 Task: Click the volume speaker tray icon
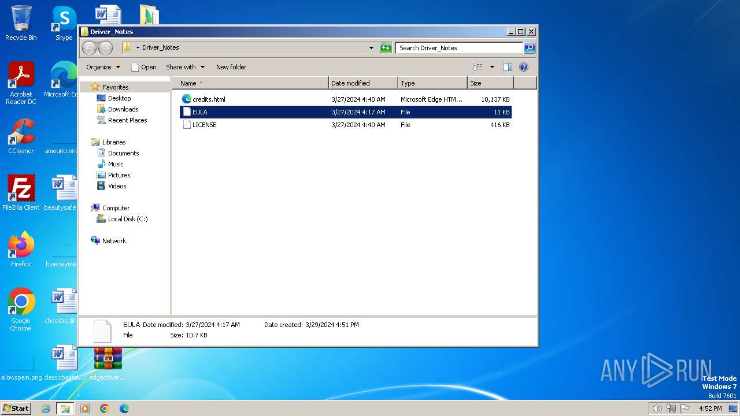(657, 408)
